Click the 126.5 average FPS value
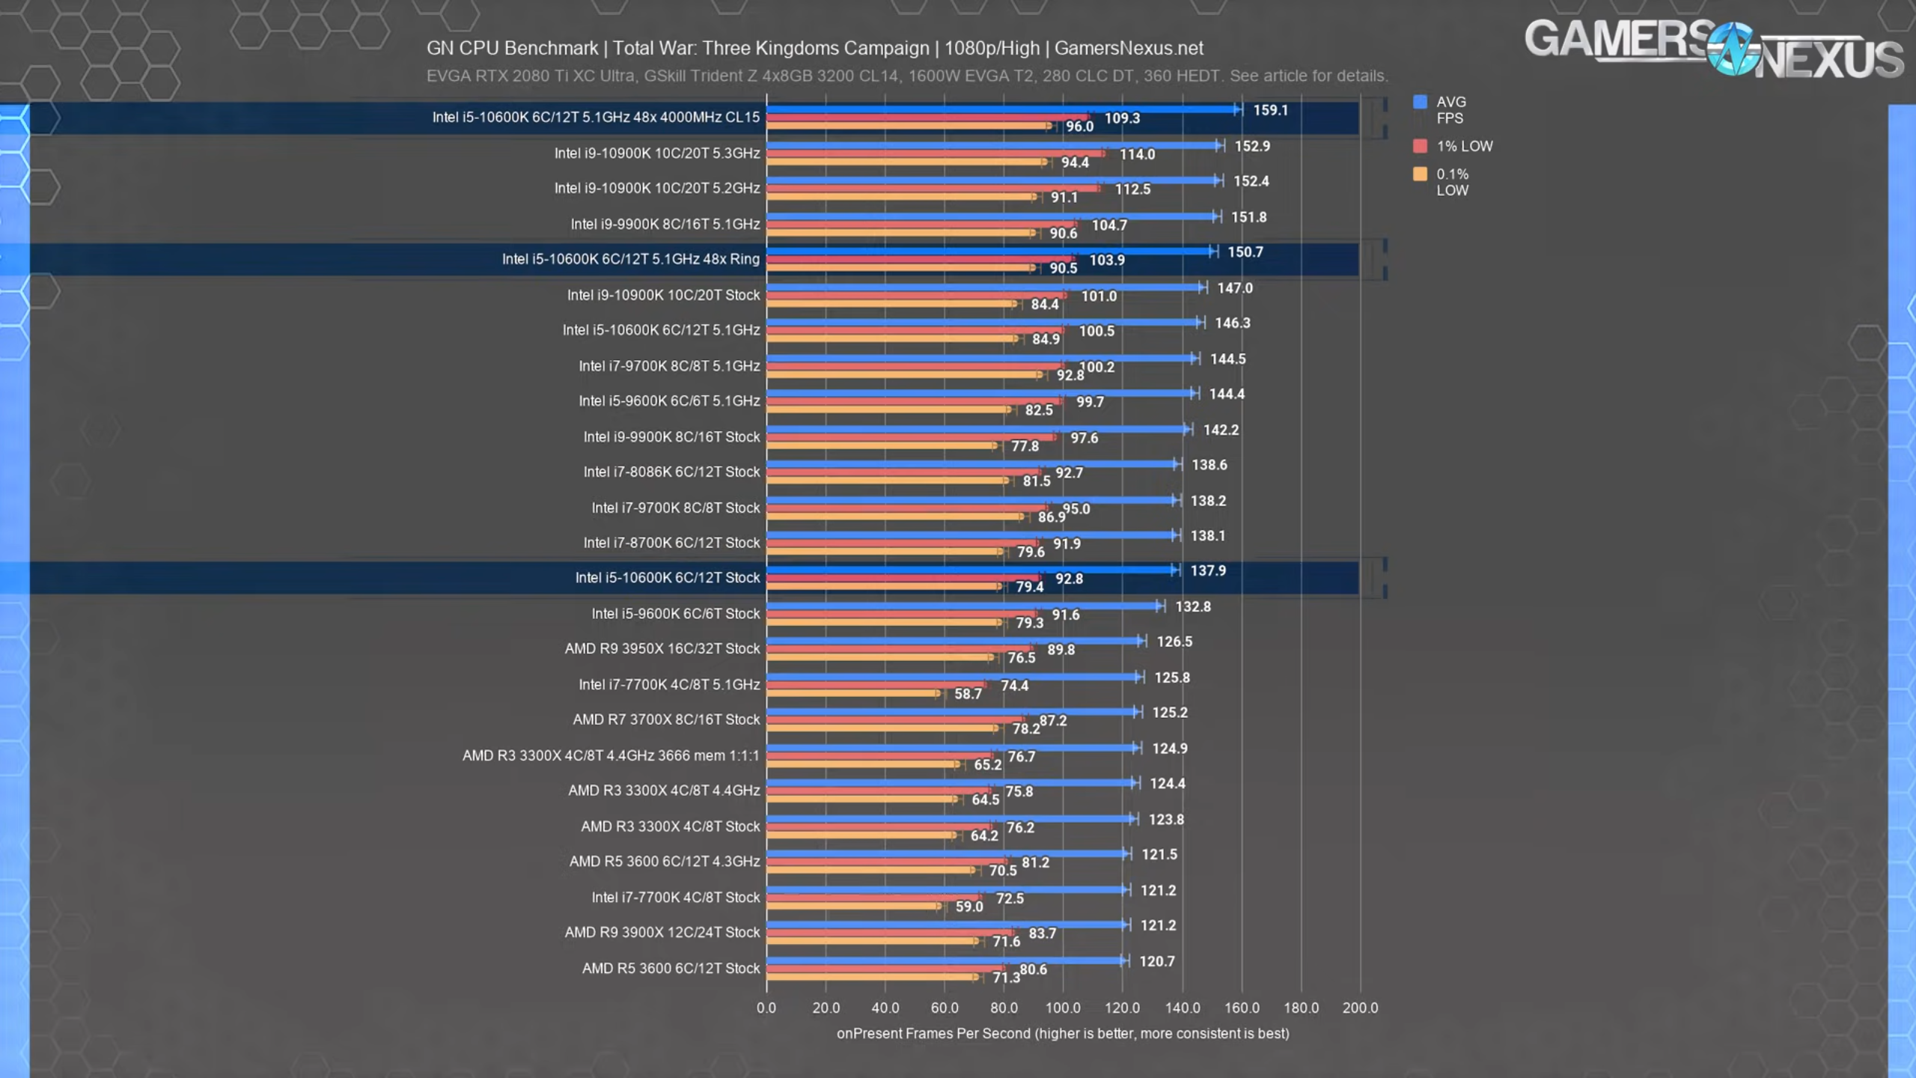Viewport: 1916px width, 1078px height. click(x=1175, y=642)
